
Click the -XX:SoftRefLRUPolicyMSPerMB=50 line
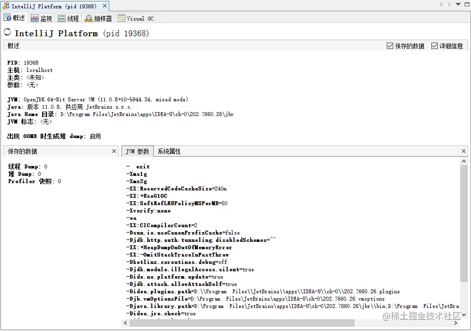tap(177, 203)
